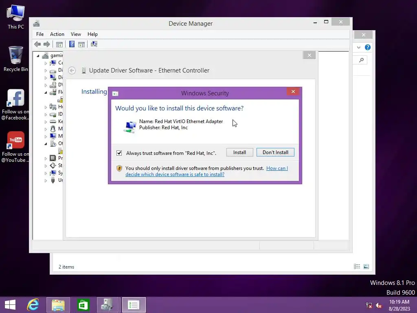Collapse the root computer node in device tree

click(x=38, y=56)
